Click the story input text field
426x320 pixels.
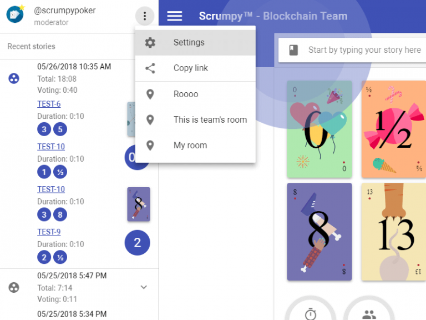coord(364,50)
